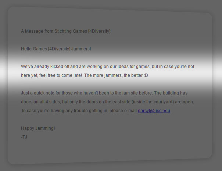222x171 pixels.
Task: Click the words 'please e-mail' before the link
Action: tap(123, 111)
